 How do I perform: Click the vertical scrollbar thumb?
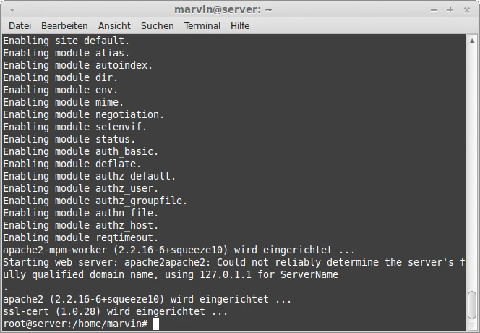point(472,305)
